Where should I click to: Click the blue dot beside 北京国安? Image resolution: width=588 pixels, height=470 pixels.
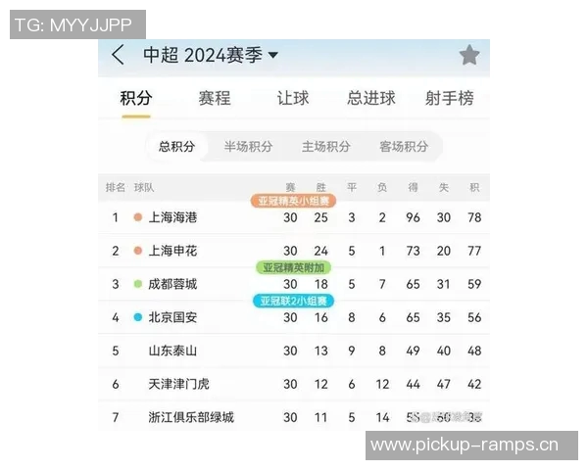point(138,317)
